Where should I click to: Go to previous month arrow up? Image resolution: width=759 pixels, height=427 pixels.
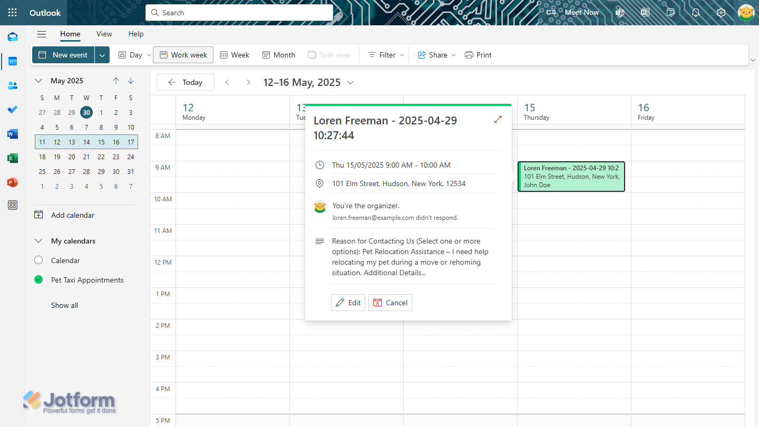[x=116, y=81]
